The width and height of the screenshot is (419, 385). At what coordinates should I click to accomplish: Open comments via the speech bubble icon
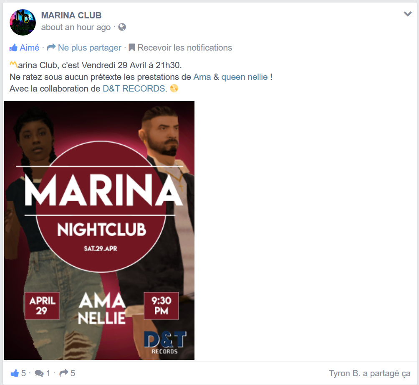pos(39,373)
